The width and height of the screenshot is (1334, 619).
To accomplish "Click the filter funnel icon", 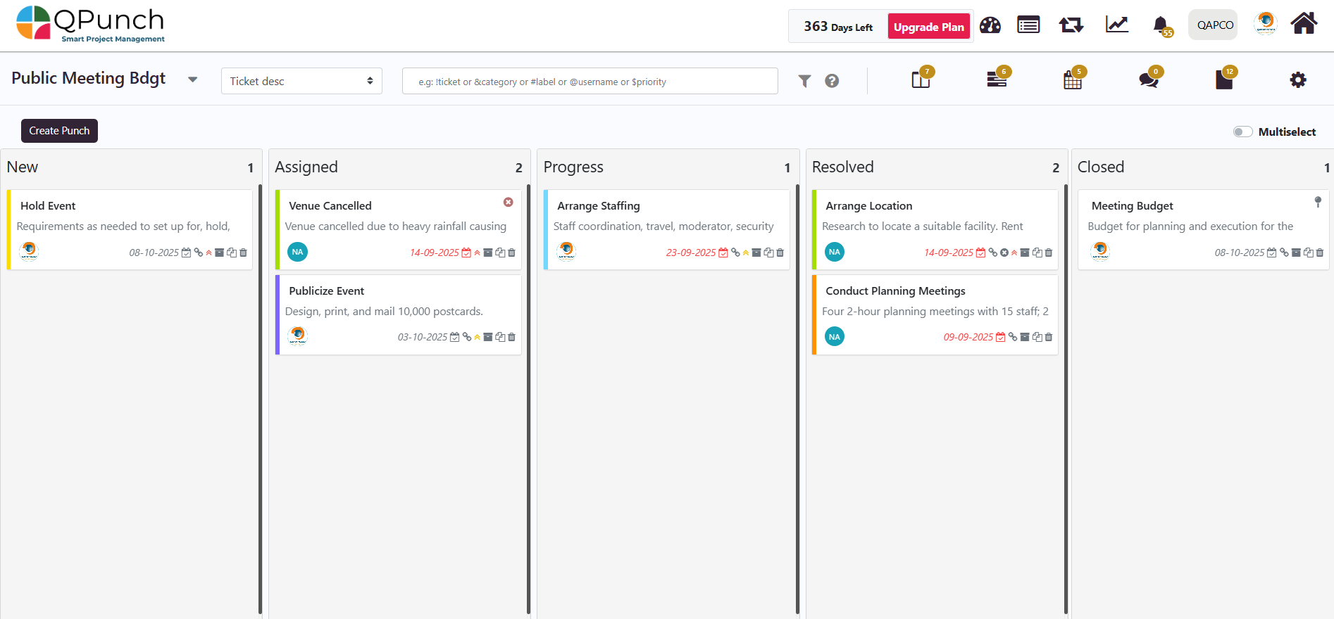I will click(x=804, y=81).
